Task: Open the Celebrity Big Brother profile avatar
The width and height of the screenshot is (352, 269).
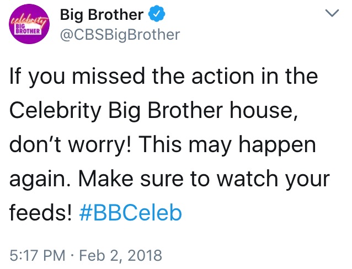Action: [29, 24]
